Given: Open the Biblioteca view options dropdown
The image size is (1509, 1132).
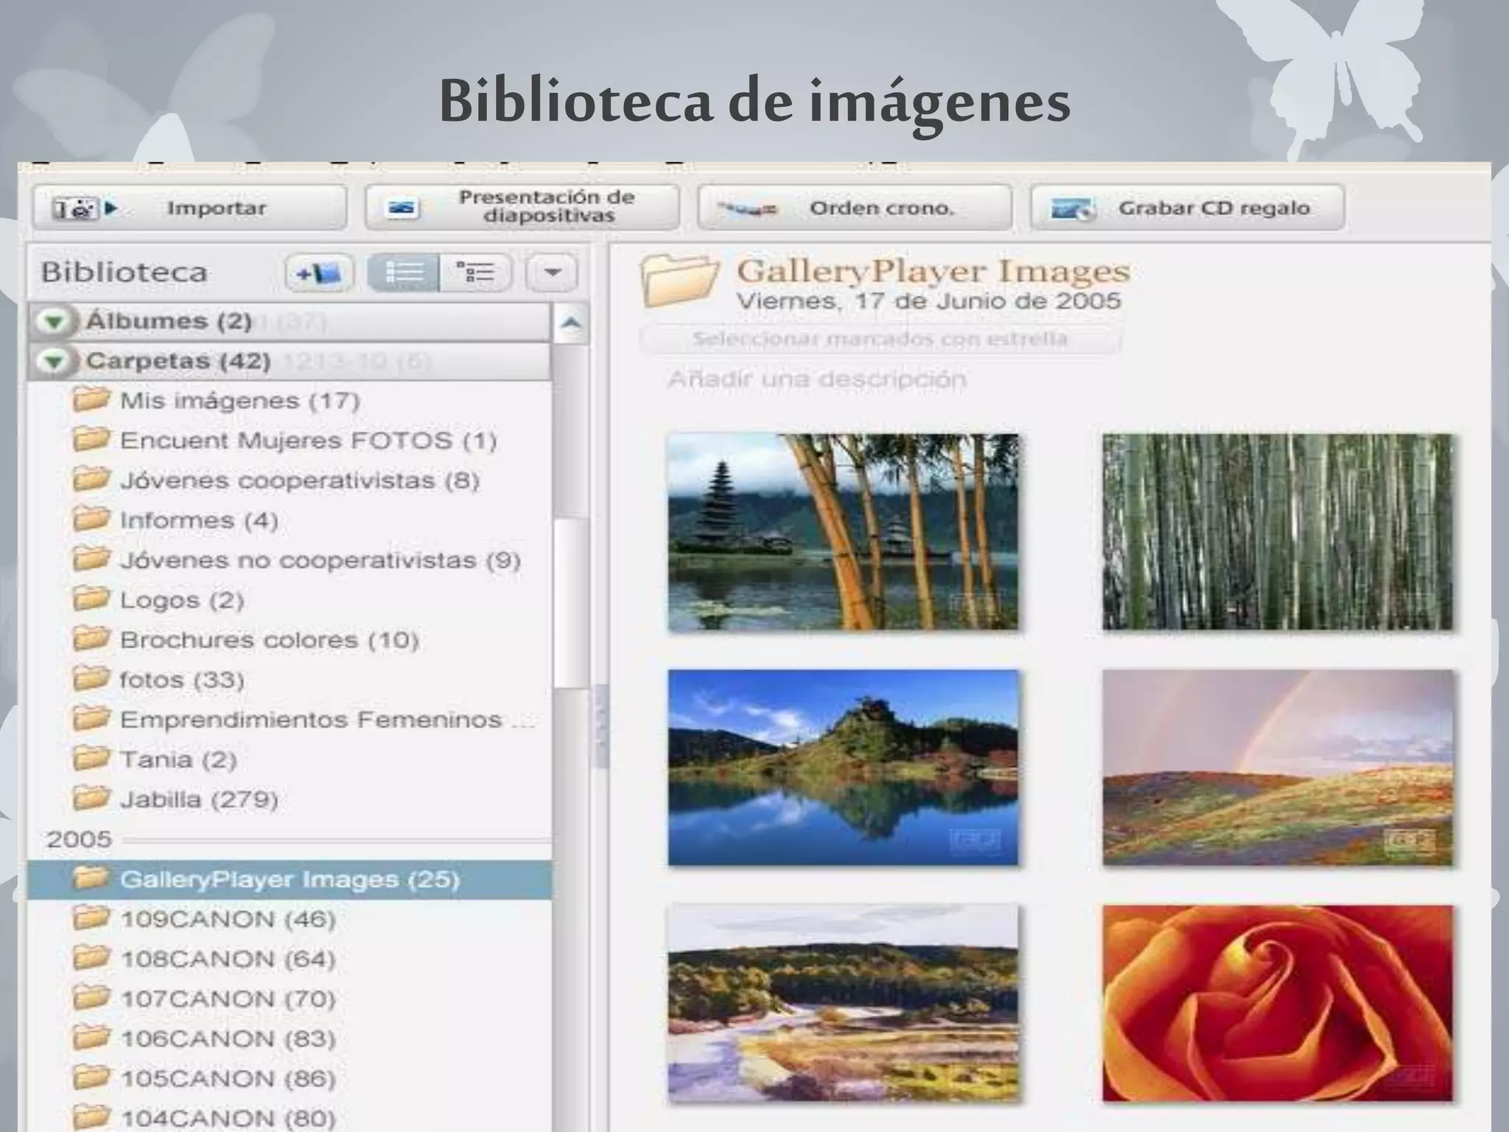Looking at the screenshot, I should click(x=552, y=273).
